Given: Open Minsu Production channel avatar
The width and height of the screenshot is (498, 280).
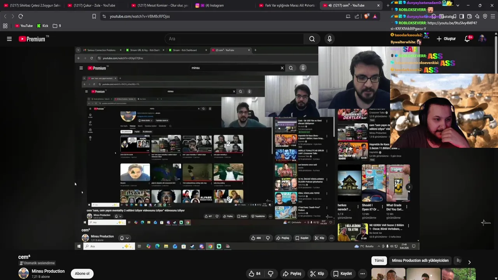Looking at the screenshot, I should pyautogui.click(x=23, y=273).
